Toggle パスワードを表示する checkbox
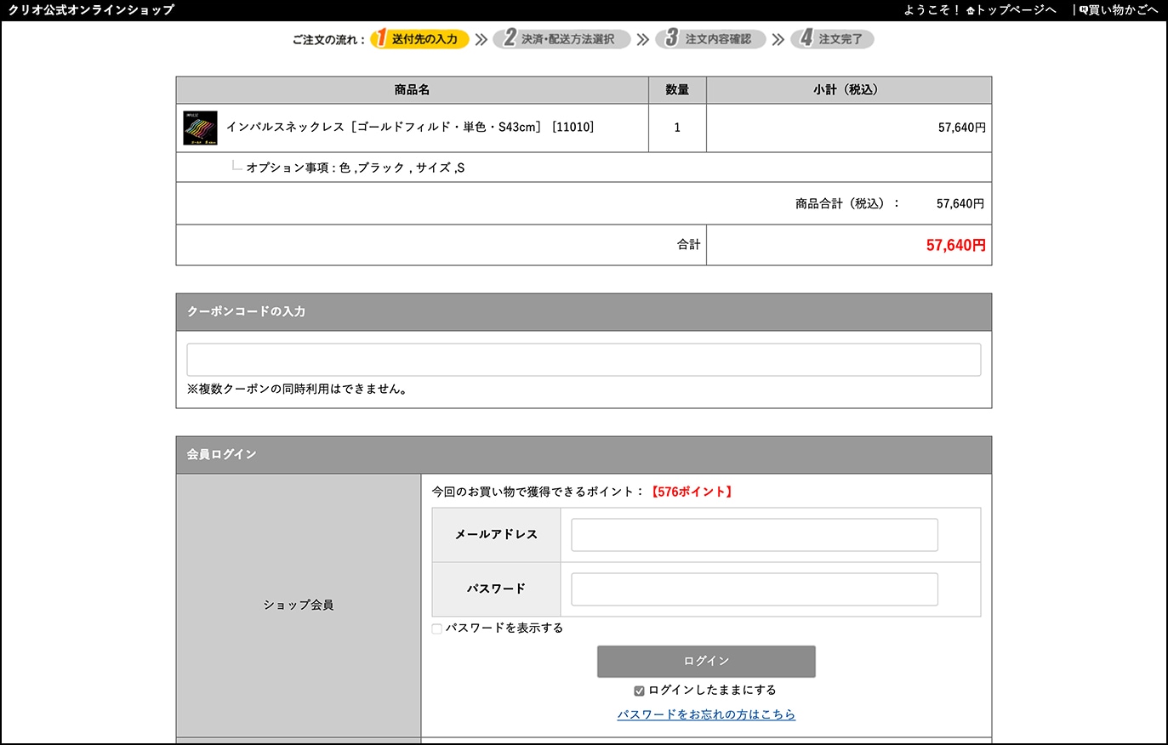This screenshot has height=745, width=1168. point(437,629)
